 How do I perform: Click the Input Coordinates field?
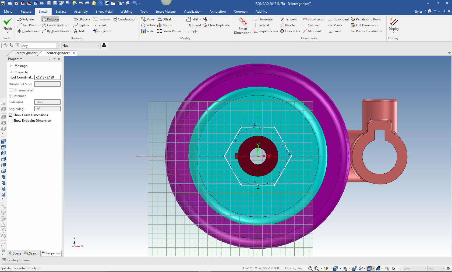tap(47, 77)
